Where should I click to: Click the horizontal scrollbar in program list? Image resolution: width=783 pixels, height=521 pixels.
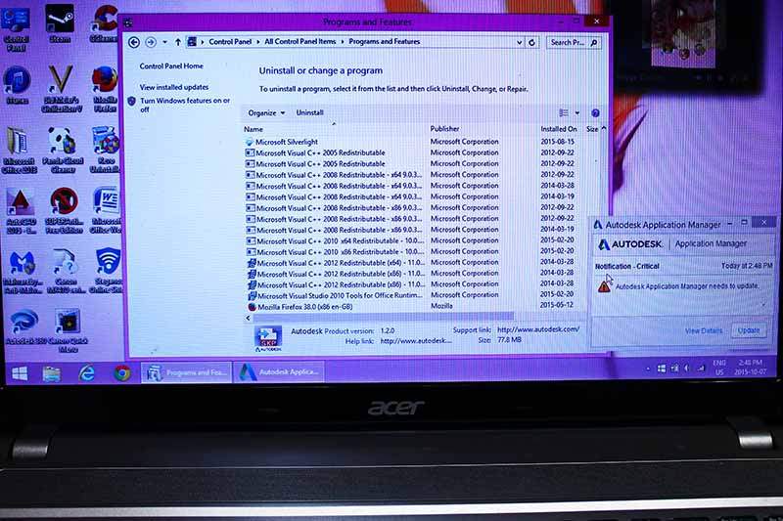point(384,317)
